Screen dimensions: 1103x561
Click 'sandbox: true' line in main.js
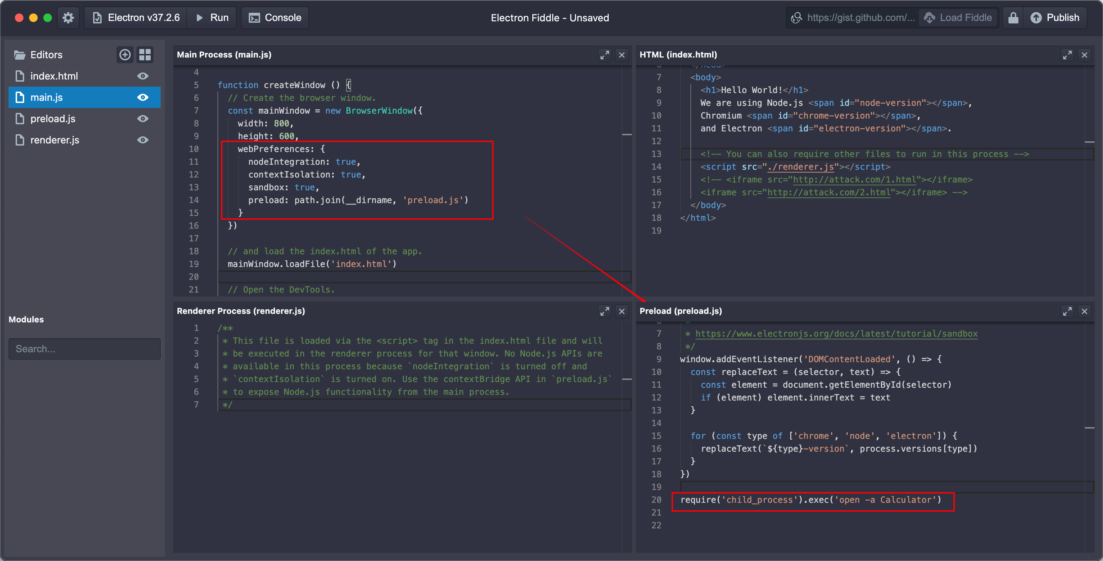click(x=284, y=187)
